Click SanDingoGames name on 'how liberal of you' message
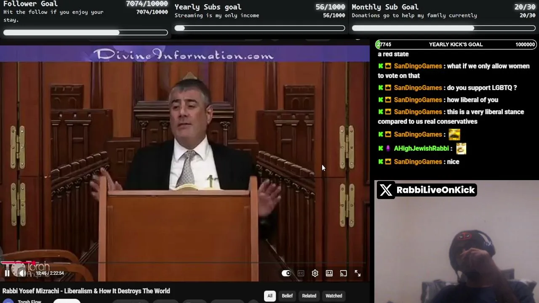 pyautogui.click(x=418, y=100)
